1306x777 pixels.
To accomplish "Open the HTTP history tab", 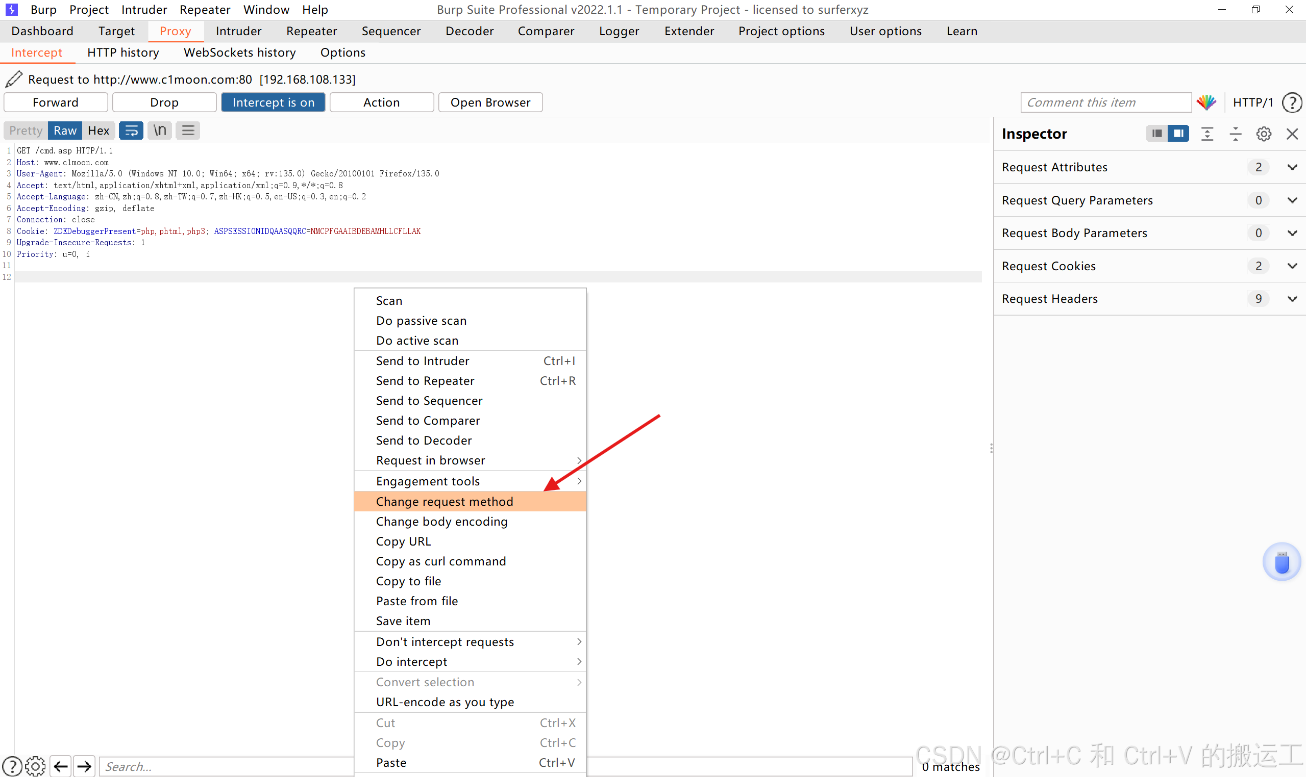I will pos(123,53).
